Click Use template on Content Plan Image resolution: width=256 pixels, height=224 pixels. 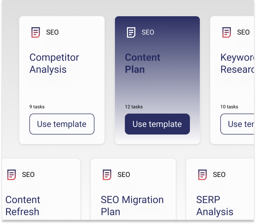[157, 124]
